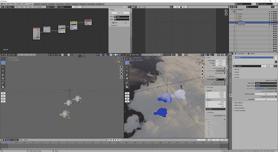The height and width of the screenshot is (152, 278).
Task: Select the Transform tool in left 3D viewport
Action: [3, 78]
